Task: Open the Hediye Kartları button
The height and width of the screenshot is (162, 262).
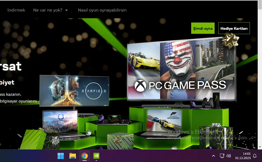Action: tap(234, 28)
